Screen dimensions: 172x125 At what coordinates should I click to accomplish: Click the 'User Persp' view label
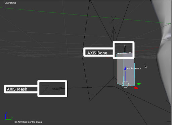click(10, 3)
